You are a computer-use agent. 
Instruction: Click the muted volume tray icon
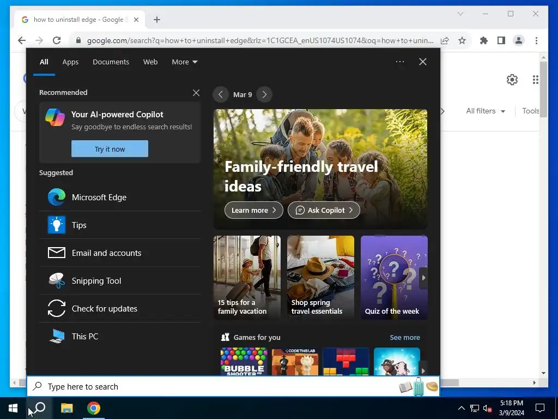pyautogui.click(x=488, y=408)
